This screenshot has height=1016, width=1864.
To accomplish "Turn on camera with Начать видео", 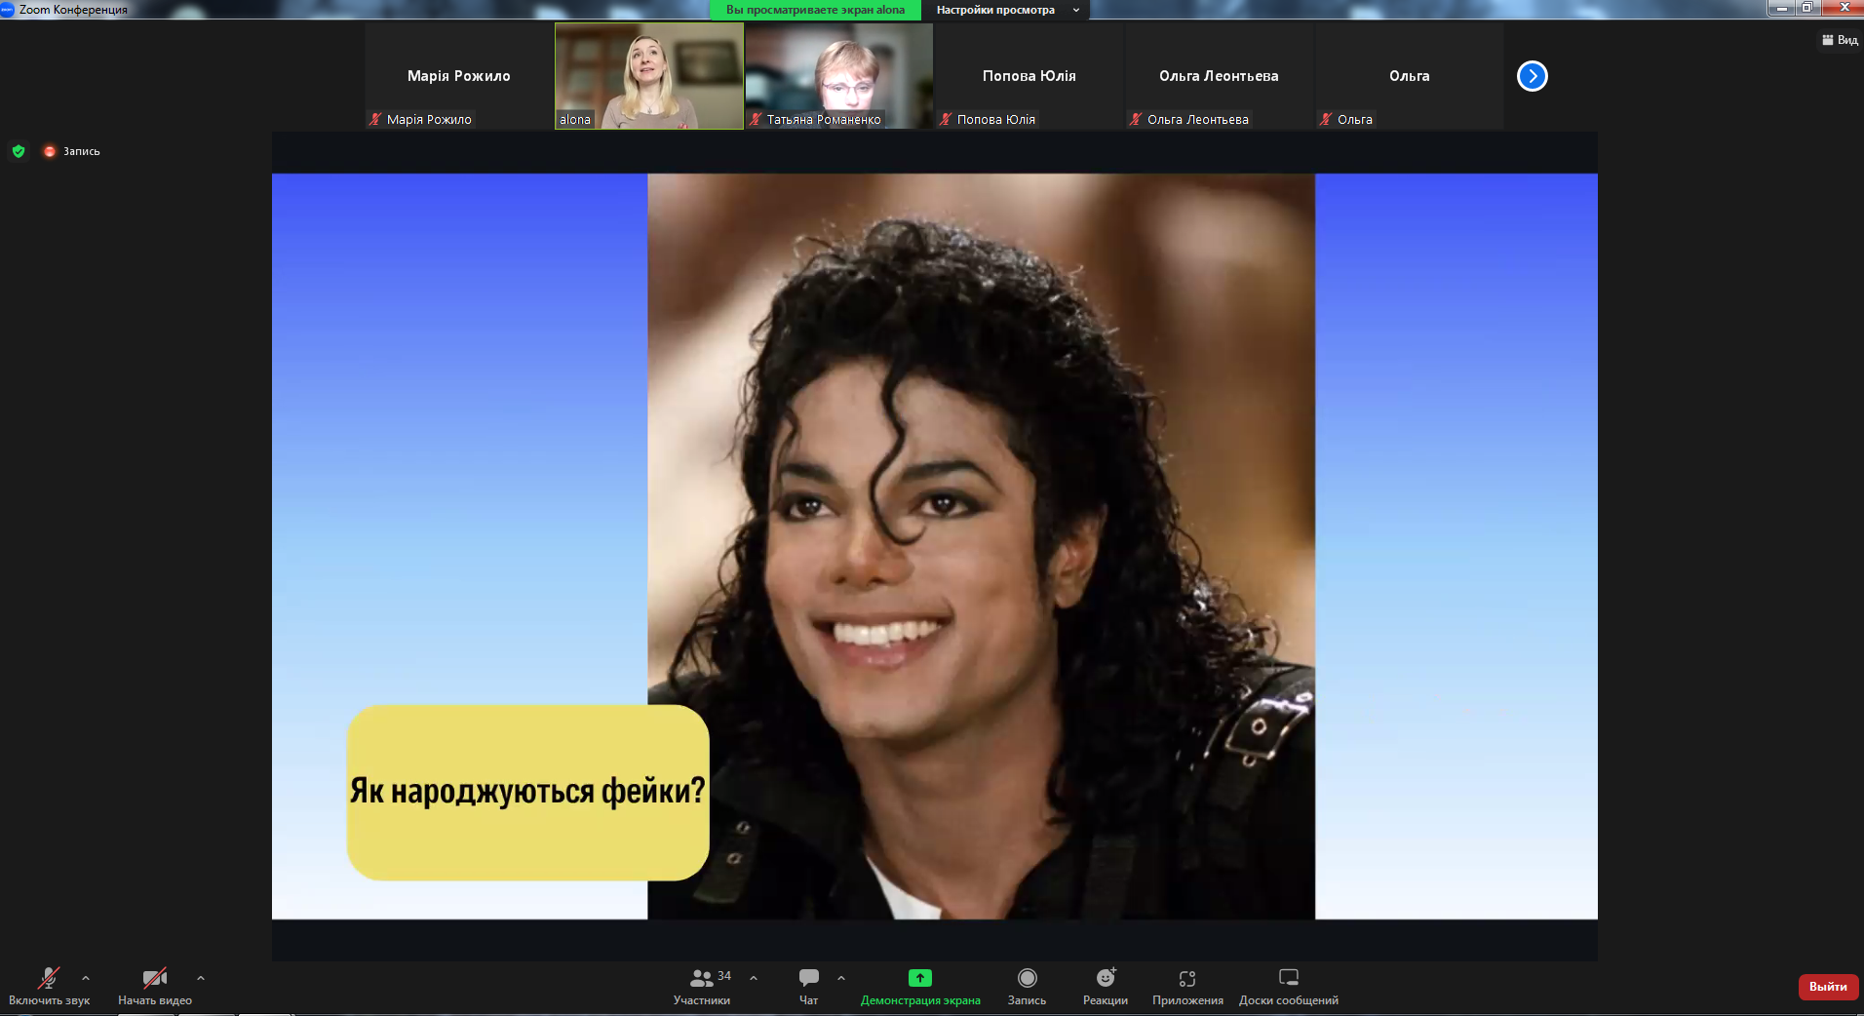I will pos(154,978).
